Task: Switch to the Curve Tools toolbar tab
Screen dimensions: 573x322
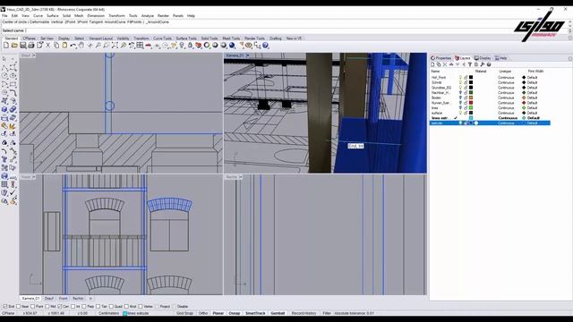Action: coord(162,38)
